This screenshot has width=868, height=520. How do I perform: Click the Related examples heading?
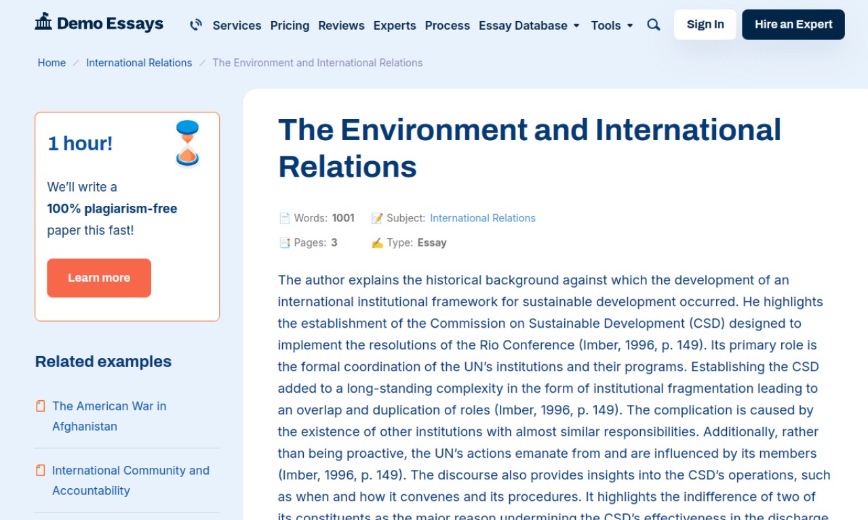103,362
